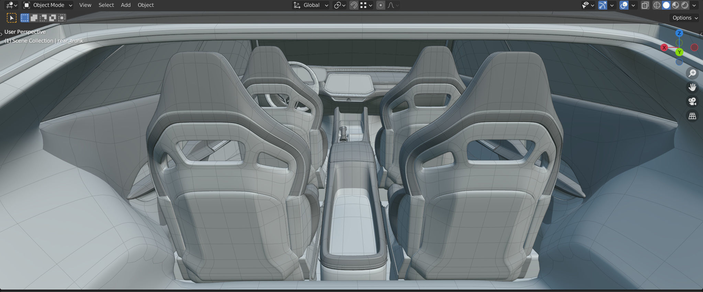This screenshot has width=703, height=292.
Task: Activate the Select Box tool icon
Action: 11,18
